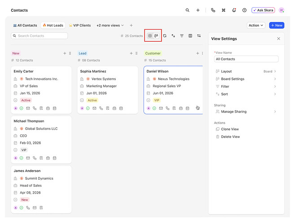293x224 pixels.
Task: Open the notifications bell
Action: point(234,10)
